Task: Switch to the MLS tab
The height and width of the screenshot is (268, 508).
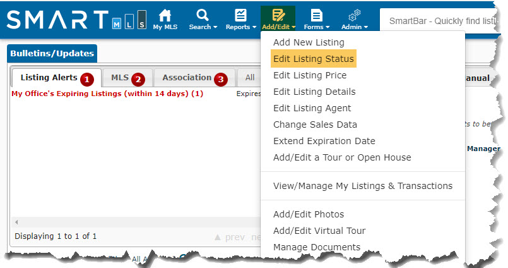Action: pos(127,78)
